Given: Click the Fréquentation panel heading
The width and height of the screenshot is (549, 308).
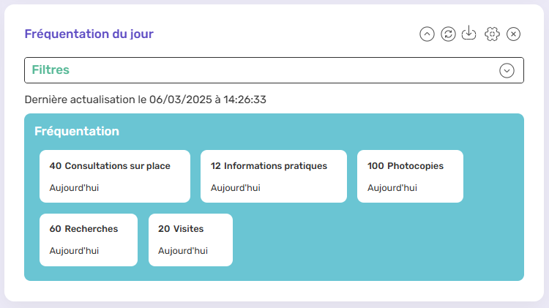Looking at the screenshot, I should click(x=77, y=132).
